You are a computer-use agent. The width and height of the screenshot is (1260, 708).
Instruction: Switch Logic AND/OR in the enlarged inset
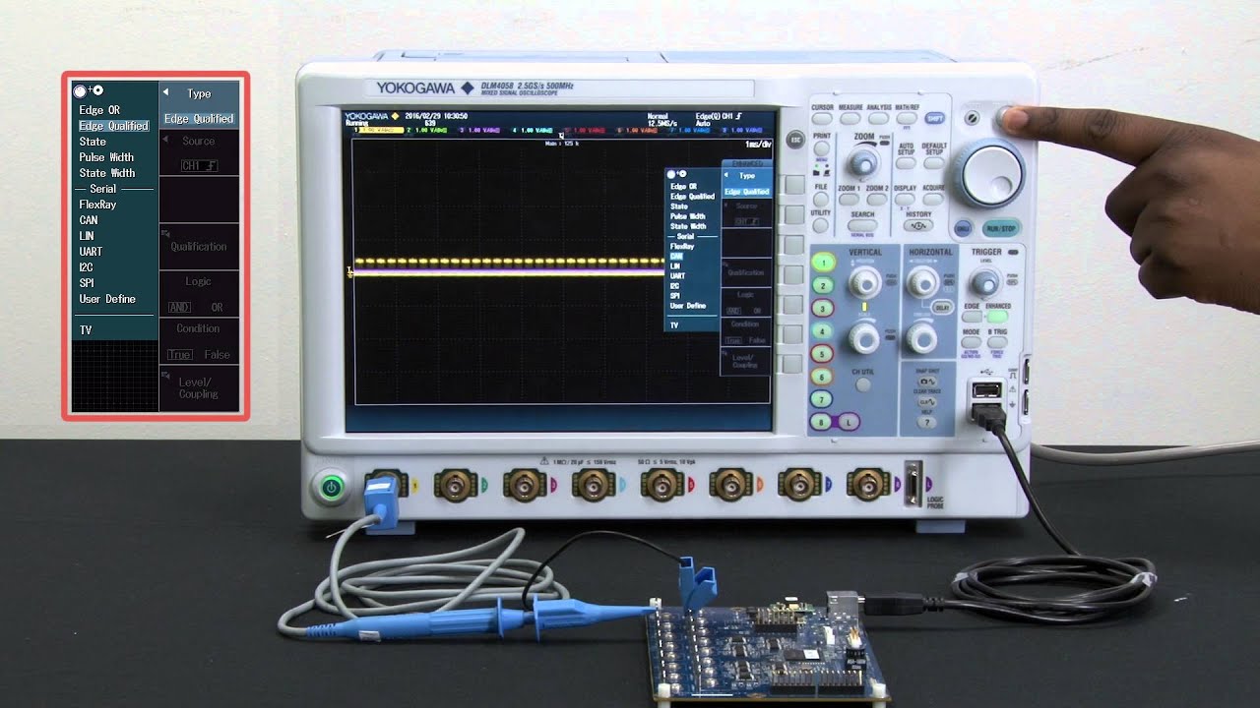(199, 294)
